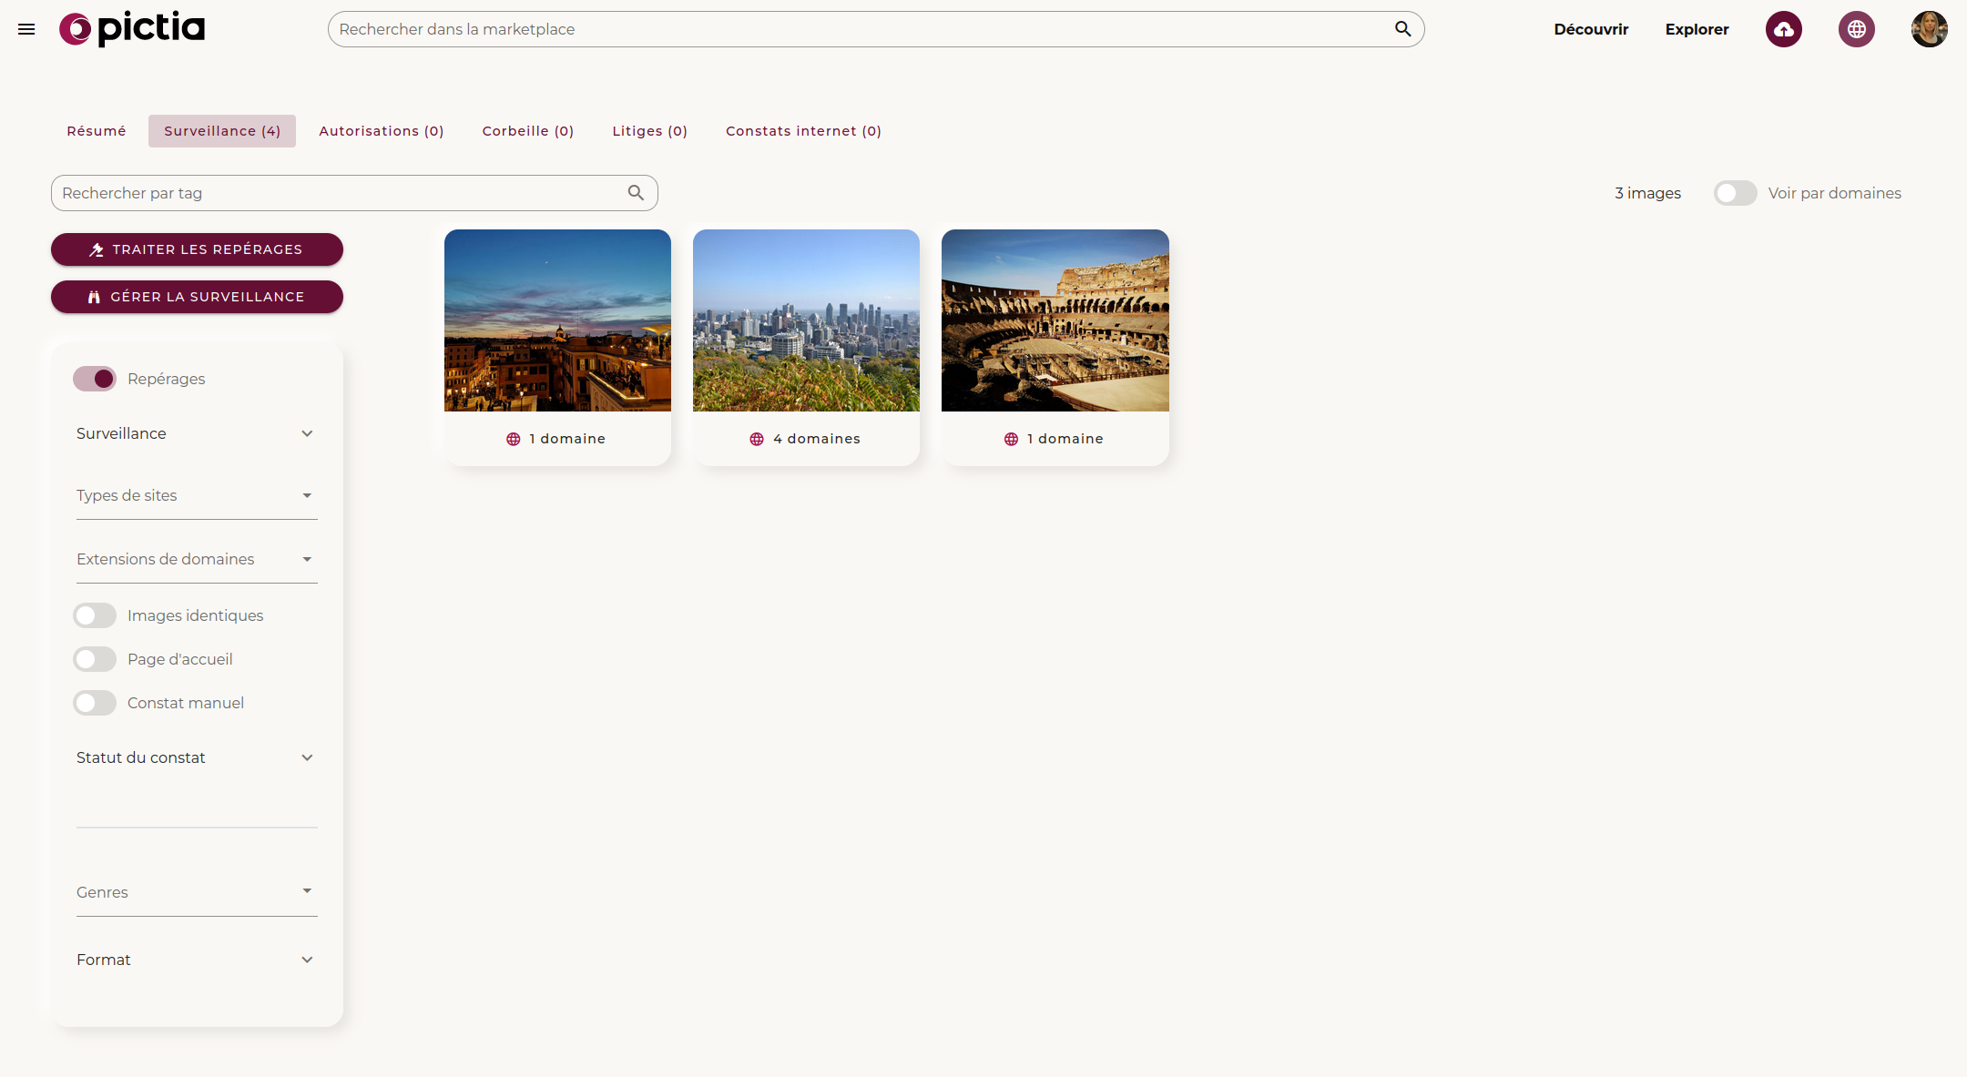Image resolution: width=1967 pixels, height=1077 pixels.
Task: Click the tag search magnifier icon
Action: pos(636,193)
